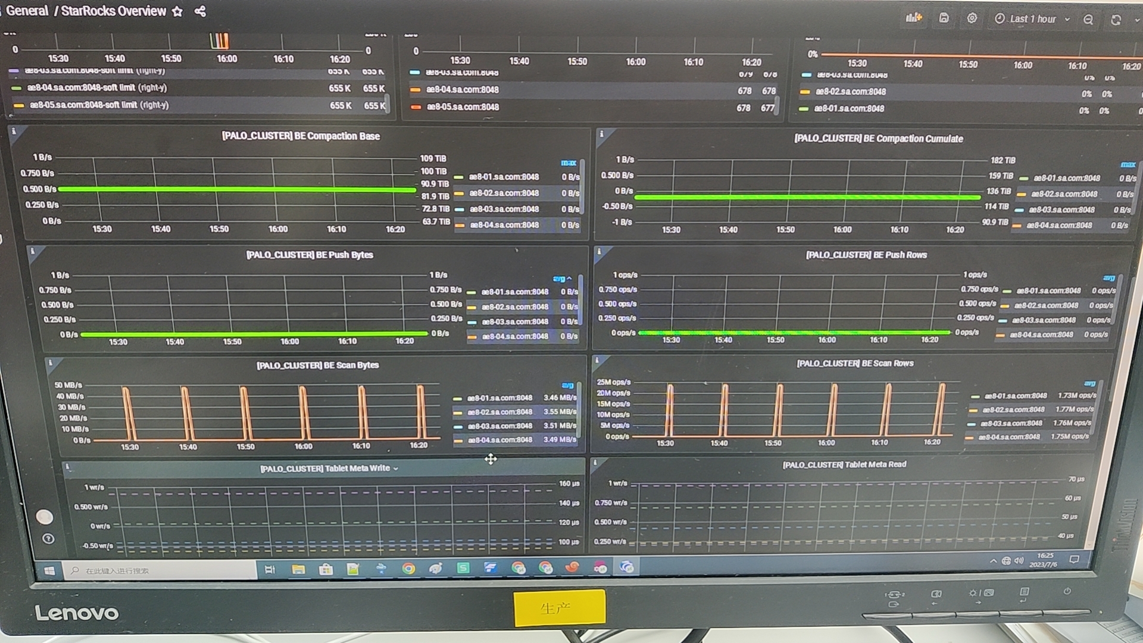Click ae8-03 color swatch in BE Push Bytes legend

(472, 322)
